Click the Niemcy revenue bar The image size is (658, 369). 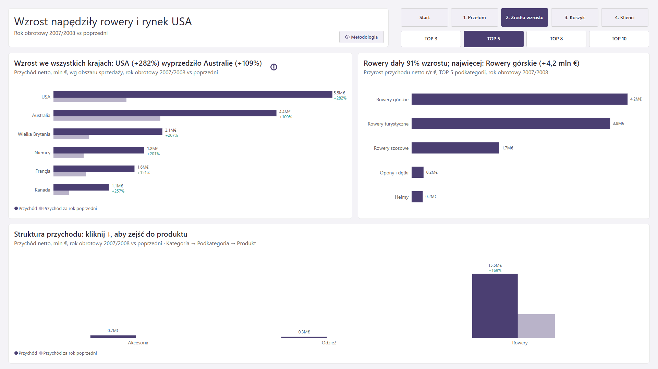[x=99, y=150]
